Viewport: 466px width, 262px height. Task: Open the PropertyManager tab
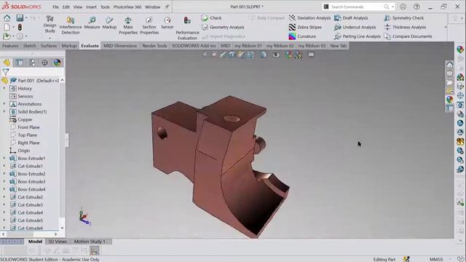tap(20, 63)
